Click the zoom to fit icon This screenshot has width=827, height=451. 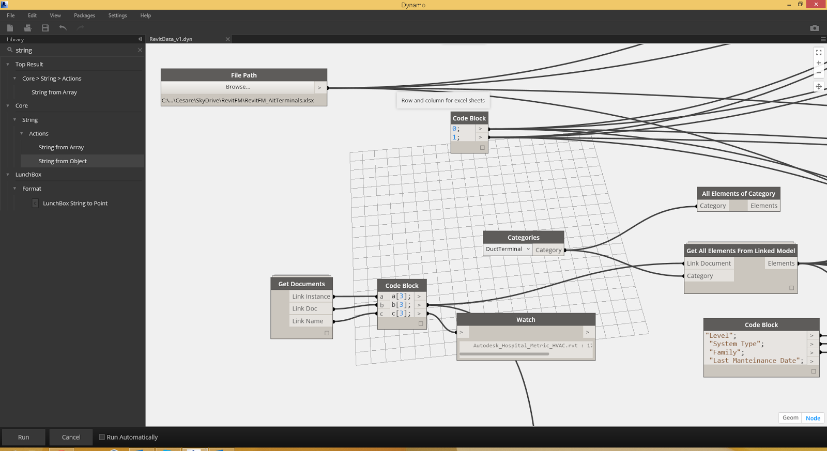coord(819,53)
